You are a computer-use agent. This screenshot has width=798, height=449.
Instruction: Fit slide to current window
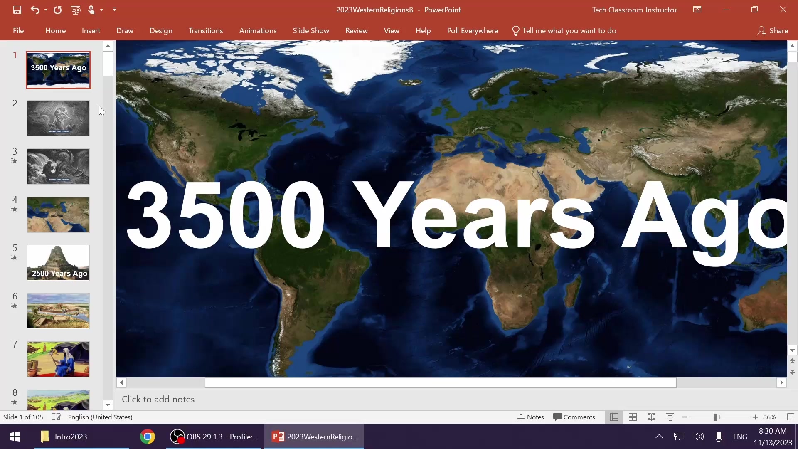[791, 417]
